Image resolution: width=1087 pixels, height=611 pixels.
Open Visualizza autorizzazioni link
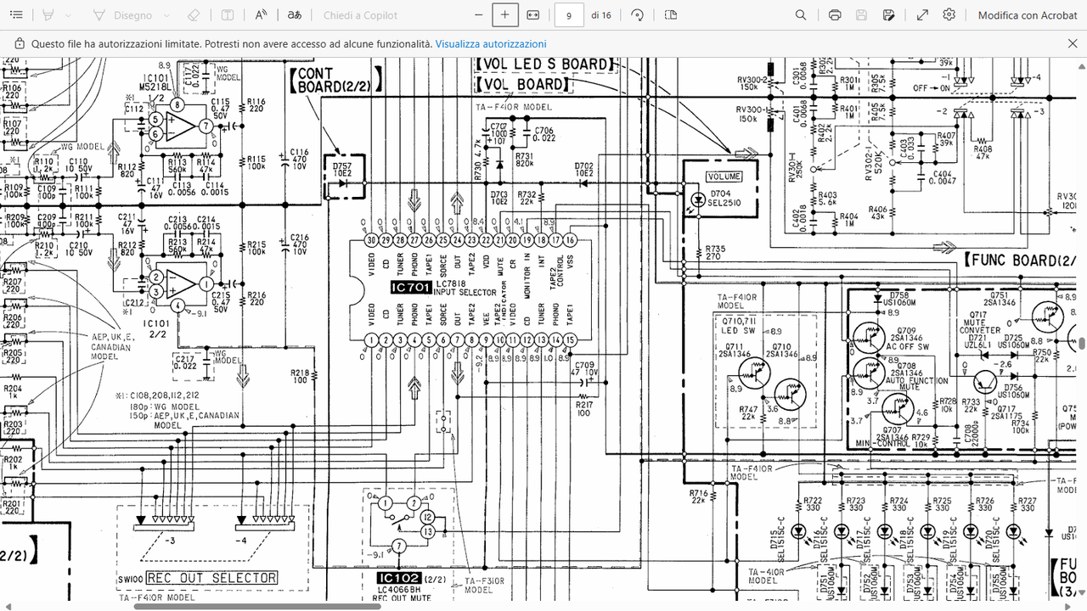[491, 44]
